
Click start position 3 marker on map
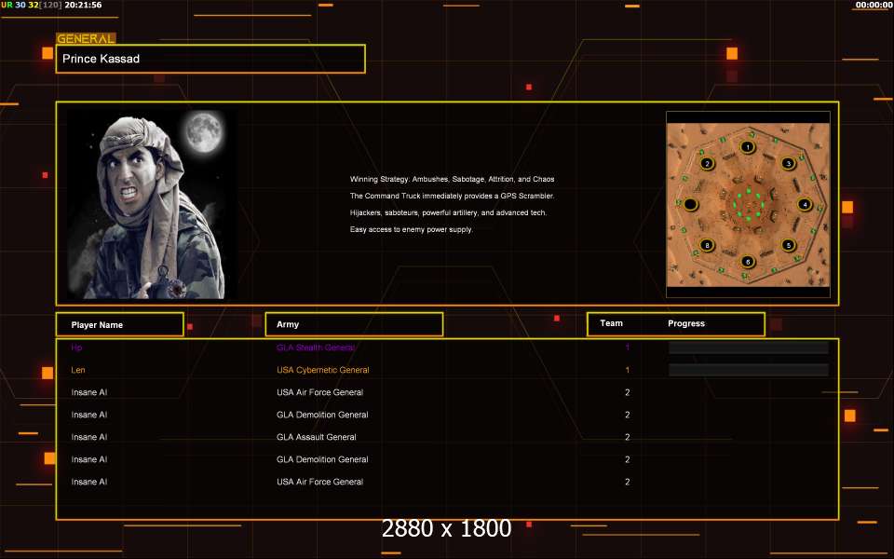[788, 164]
